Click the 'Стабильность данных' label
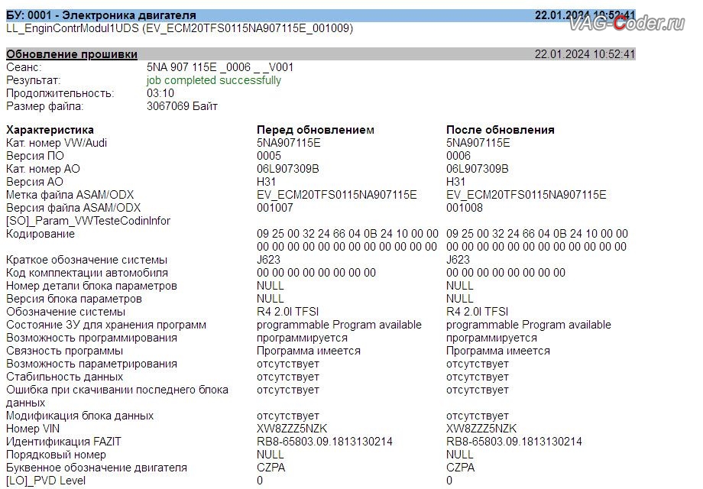The image size is (703, 489). [64, 377]
